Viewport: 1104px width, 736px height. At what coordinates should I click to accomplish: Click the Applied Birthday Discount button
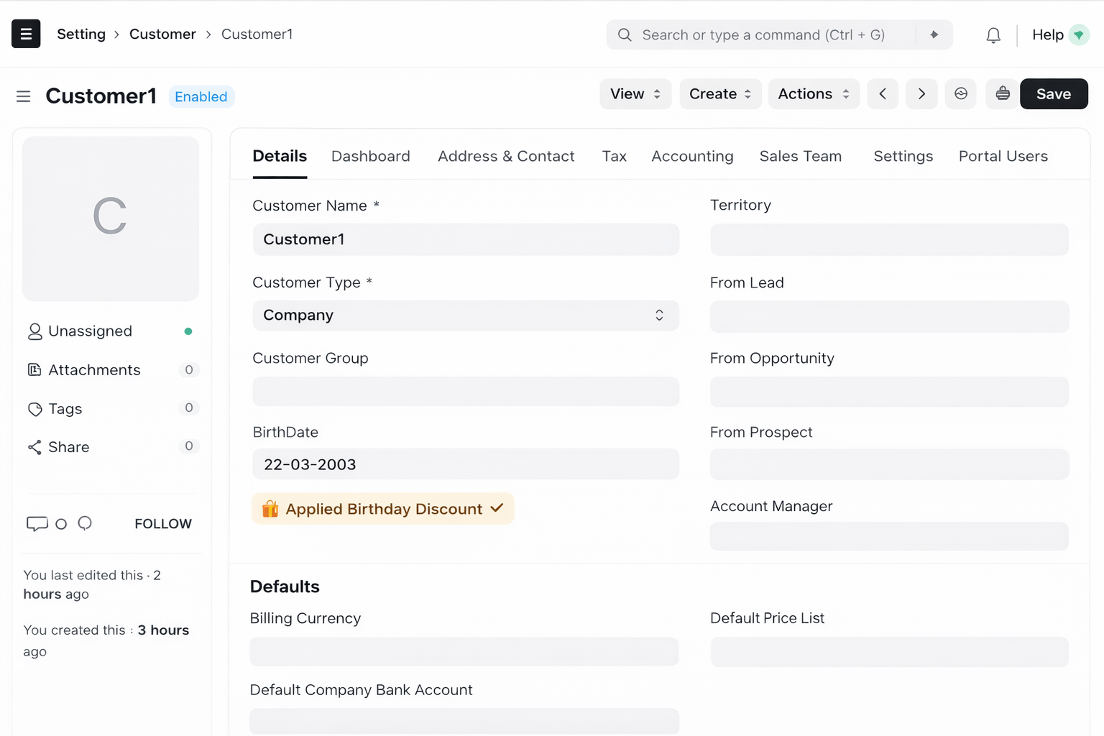383,509
